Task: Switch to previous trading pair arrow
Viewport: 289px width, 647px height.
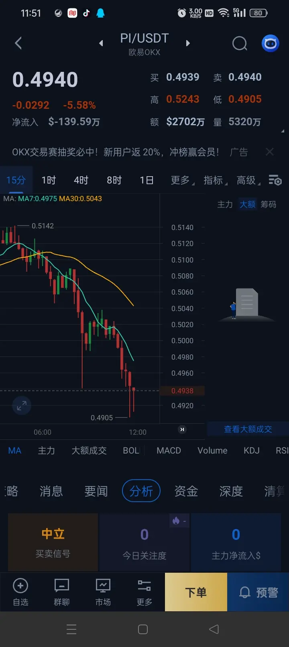Action: point(101,43)
